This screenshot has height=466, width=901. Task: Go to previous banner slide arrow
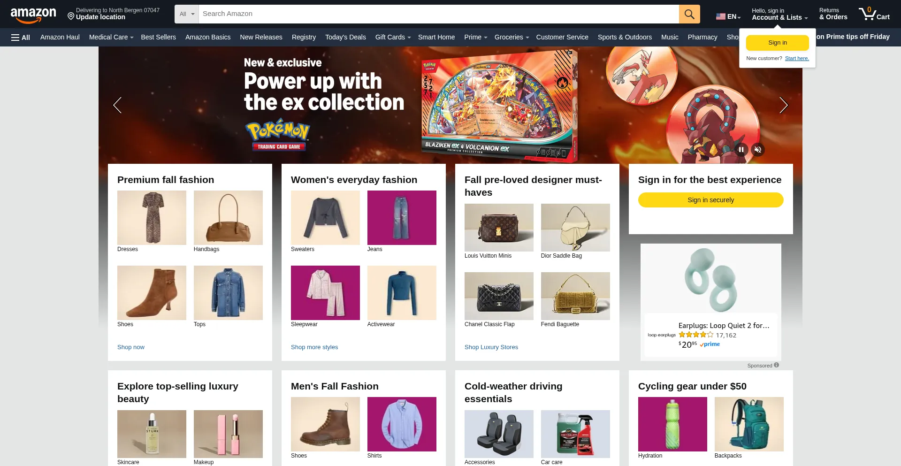(117, 105)
